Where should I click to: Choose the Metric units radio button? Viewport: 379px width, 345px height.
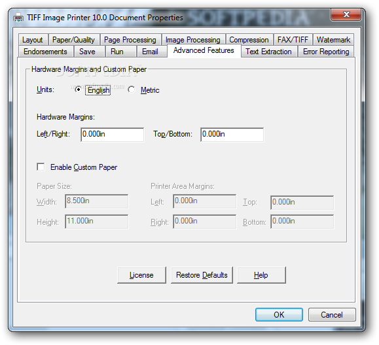tap(132, 90)
